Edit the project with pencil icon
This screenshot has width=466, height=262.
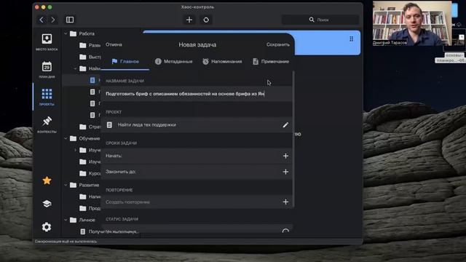[x=285, y=125]
